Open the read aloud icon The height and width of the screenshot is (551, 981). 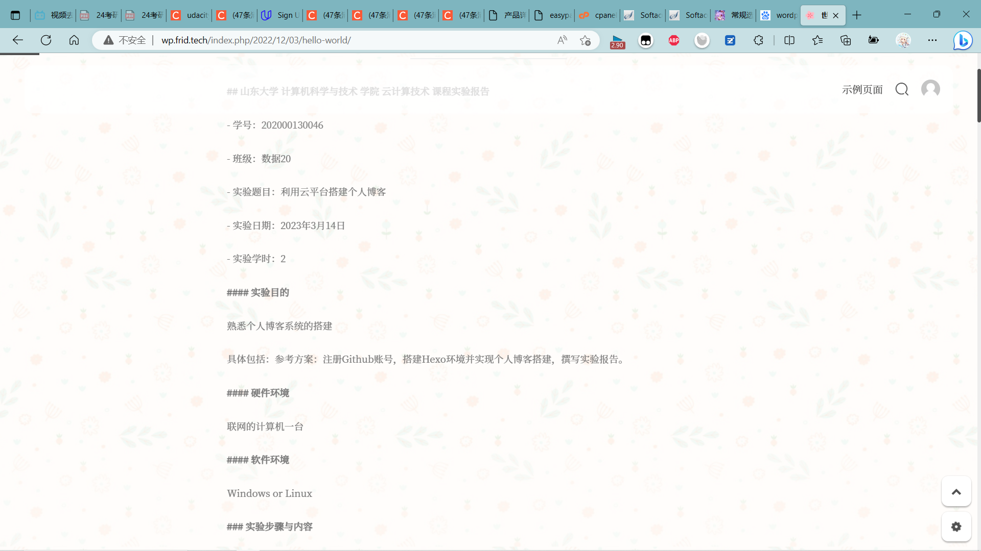tap(562, 40)
